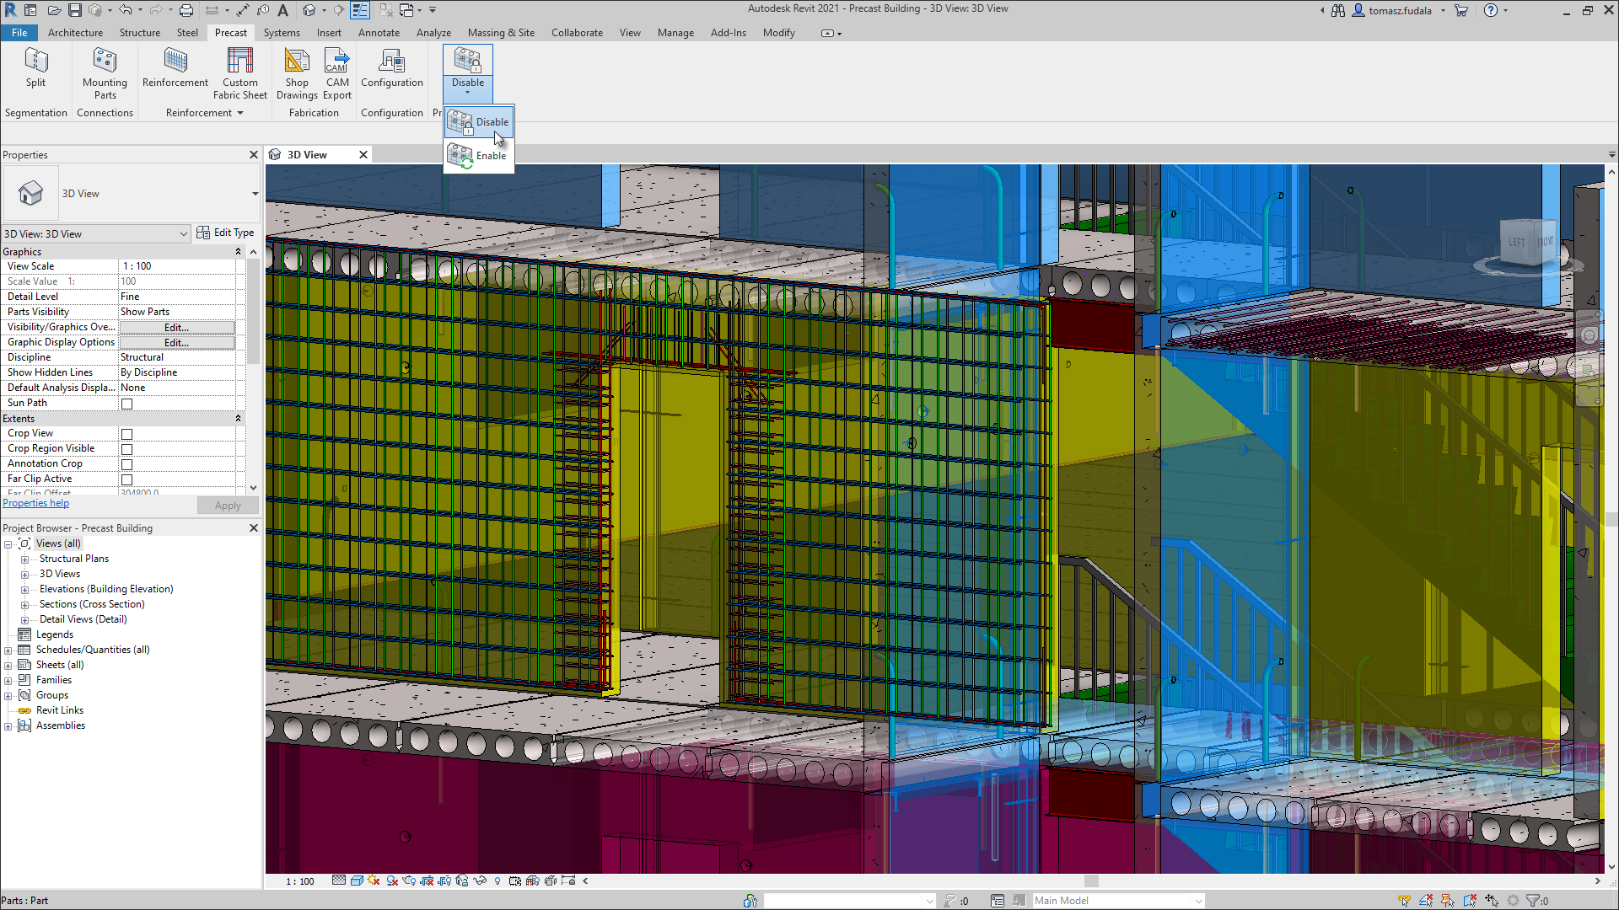Expand the 3D Views tree node
The image size is (1619, 910).
pyautogui.click(x=24, y=574)
